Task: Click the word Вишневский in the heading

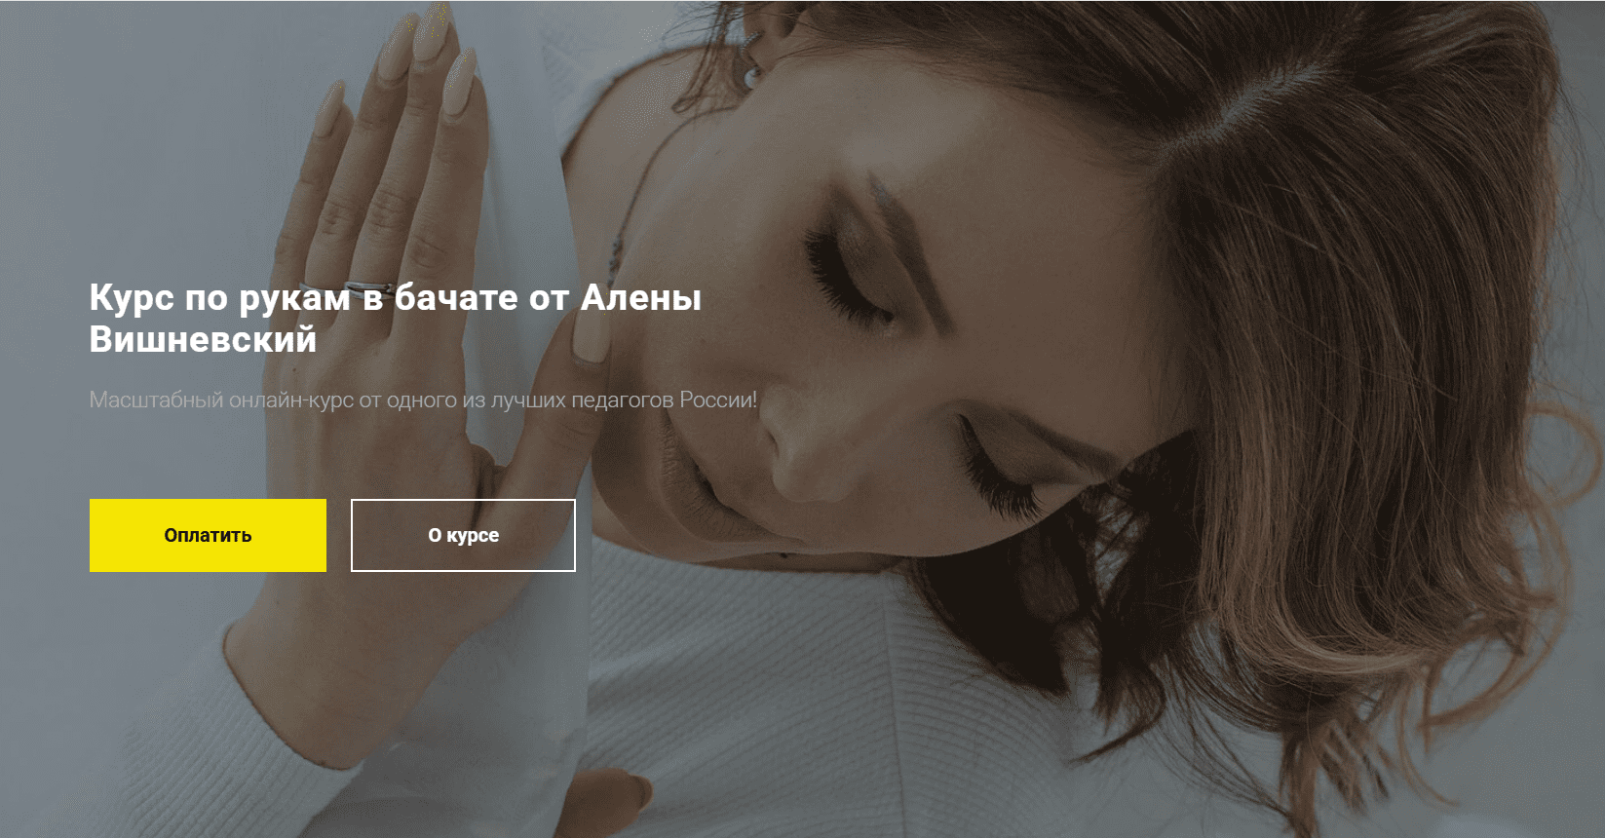Action: 203,339
